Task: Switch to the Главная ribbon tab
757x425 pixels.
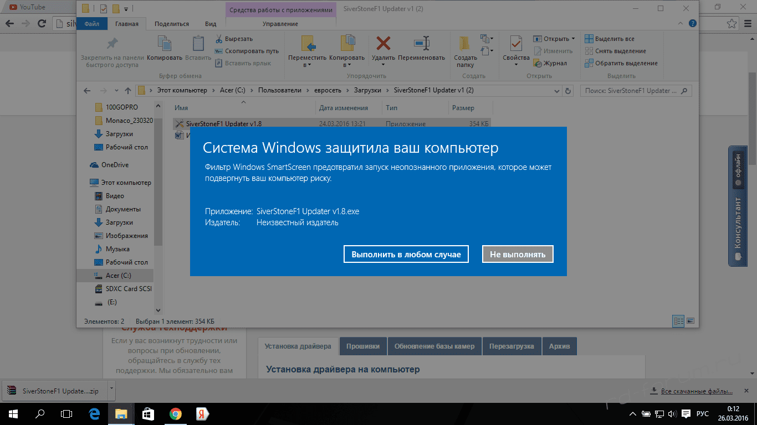Action: pos(127,24)
